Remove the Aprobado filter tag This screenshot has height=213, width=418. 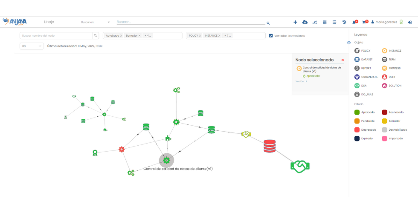(x=121, y=36)
